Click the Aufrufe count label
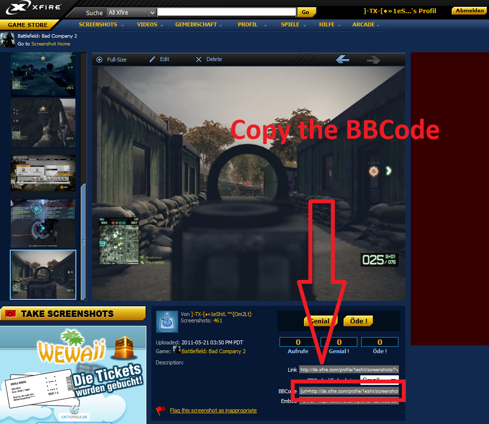This screenshot has height=424, width=489. pos(298,351)
